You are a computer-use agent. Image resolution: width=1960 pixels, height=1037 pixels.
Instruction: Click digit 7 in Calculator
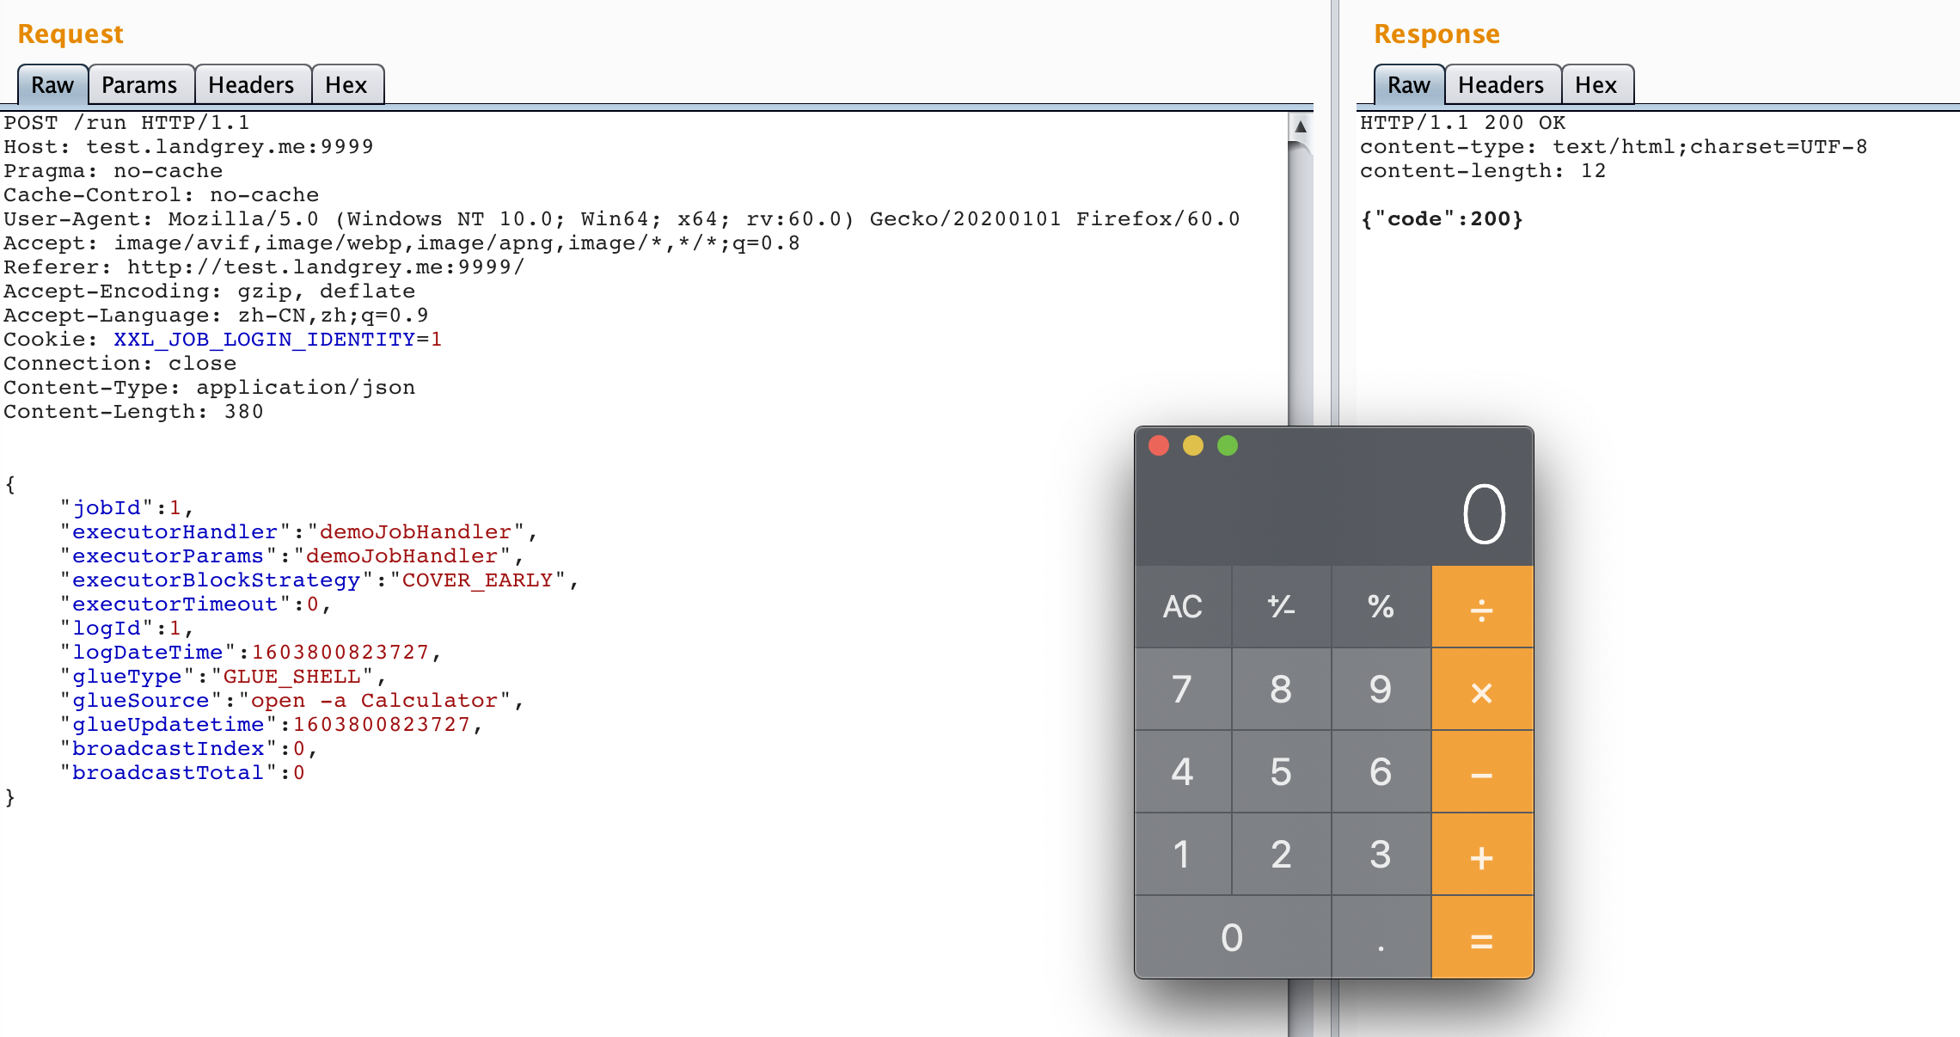click(1183, 689)
